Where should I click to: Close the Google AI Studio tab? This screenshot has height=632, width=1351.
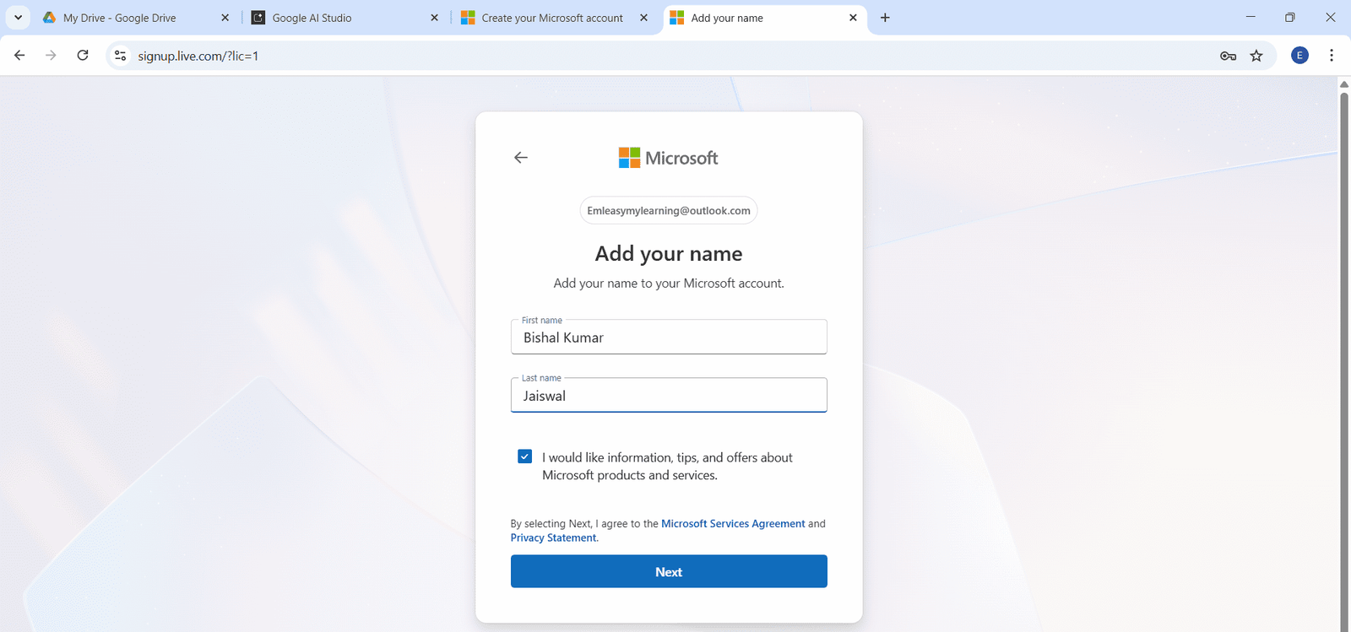tap(434, 18)
